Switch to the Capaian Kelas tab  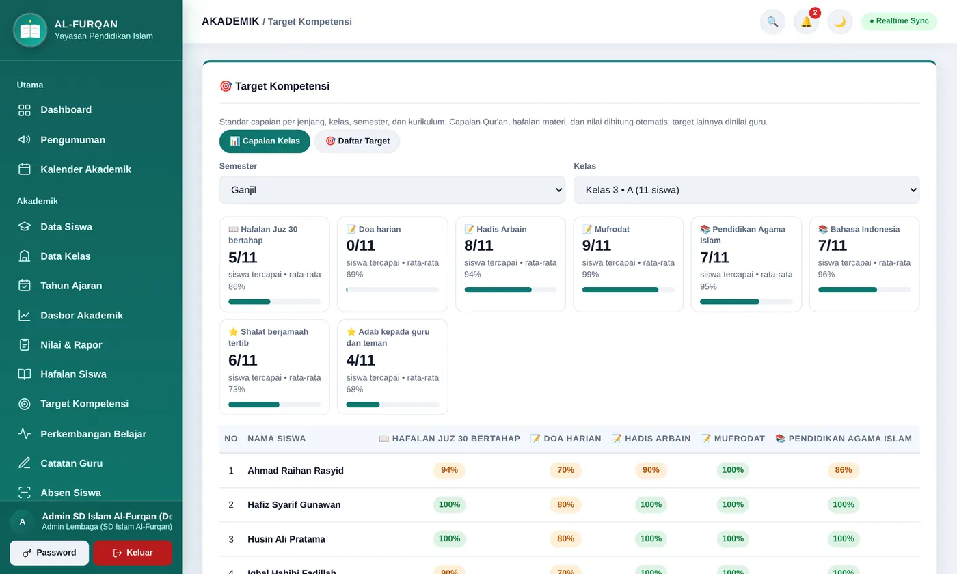[x=265, y=141]
